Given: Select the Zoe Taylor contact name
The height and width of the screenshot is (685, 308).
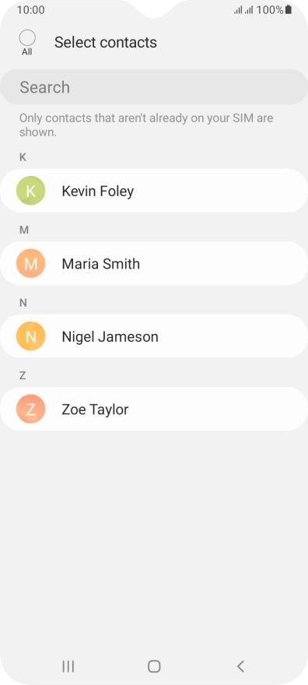Looking at the screenshot, I should 95,409.
